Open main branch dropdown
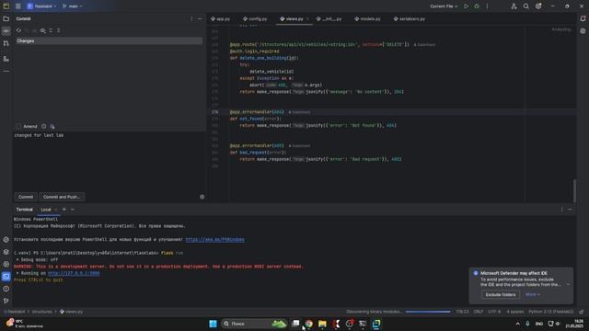The height and width of the screenshot is (331, 589). [73, 6]
